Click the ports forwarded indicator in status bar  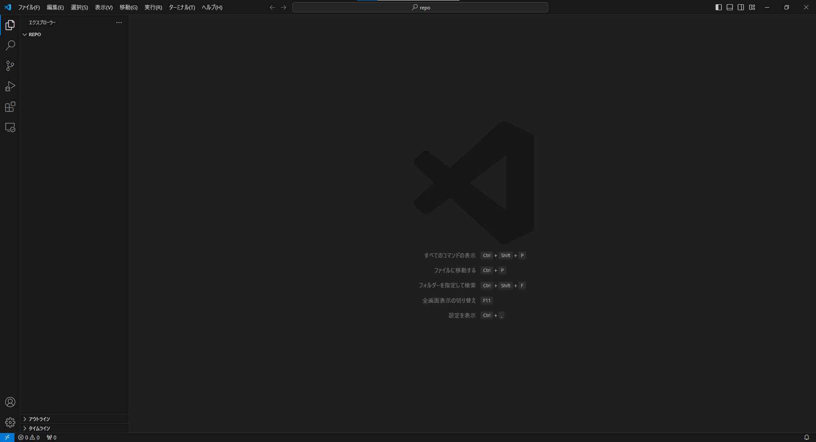click(x=51, y=437)
